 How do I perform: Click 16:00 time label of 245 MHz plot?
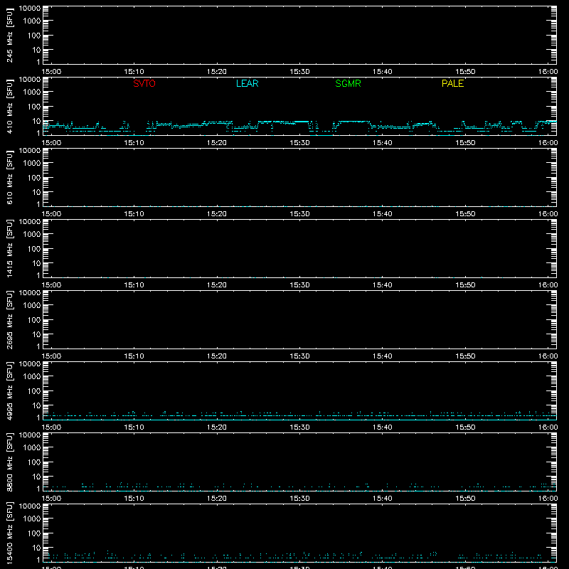coord(548,72)
